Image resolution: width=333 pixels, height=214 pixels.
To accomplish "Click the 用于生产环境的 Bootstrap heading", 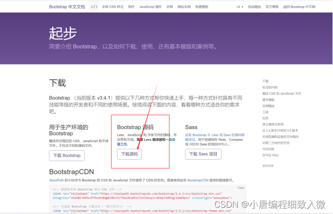I will [69, 130].
